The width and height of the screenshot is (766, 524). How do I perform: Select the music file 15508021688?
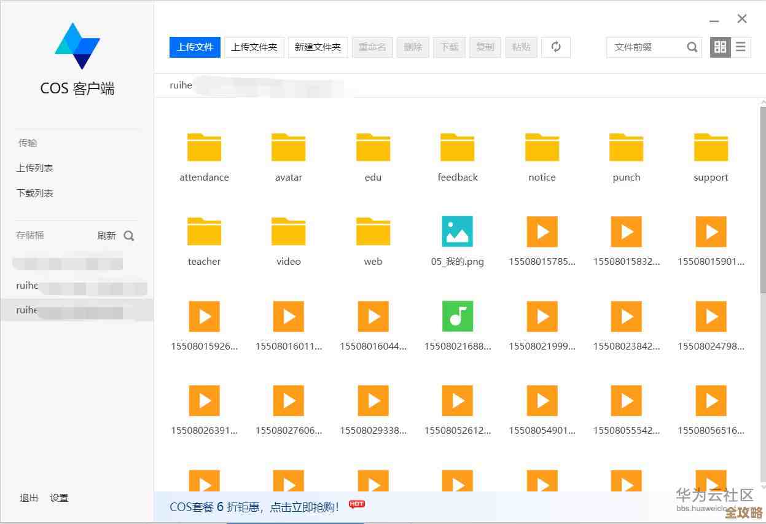(457, 316)
